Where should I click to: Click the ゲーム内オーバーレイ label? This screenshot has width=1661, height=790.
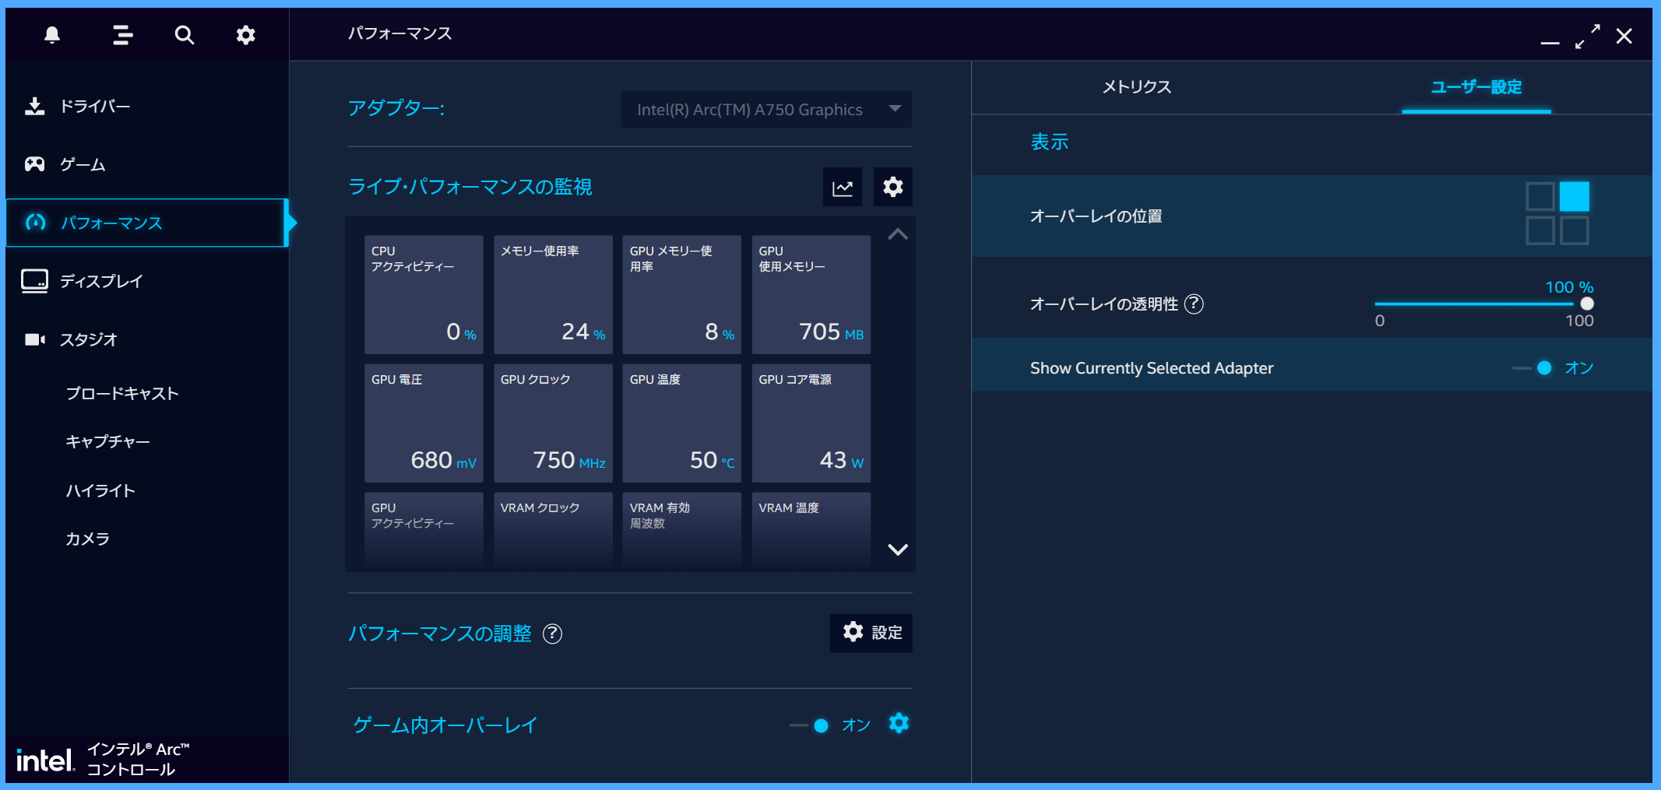click(445, 725)
